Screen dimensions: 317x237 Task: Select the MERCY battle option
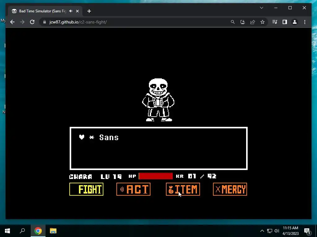[230, 189]
